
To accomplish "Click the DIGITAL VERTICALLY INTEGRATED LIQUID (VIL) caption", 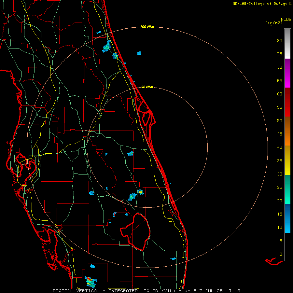I will point(114,291).
